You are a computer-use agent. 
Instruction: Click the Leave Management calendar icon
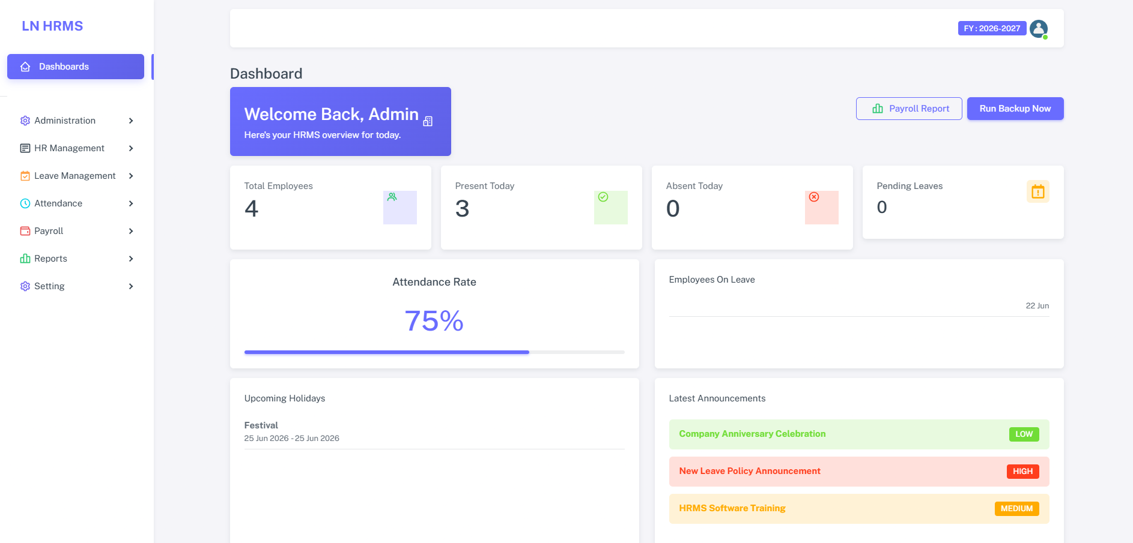coord(25,176)
